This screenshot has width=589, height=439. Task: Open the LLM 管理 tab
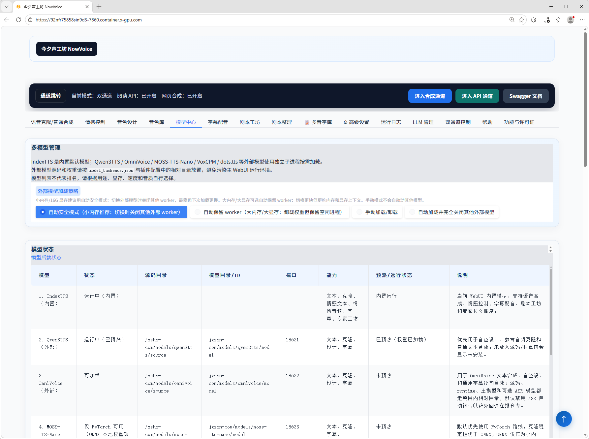(x=423, y=122)
